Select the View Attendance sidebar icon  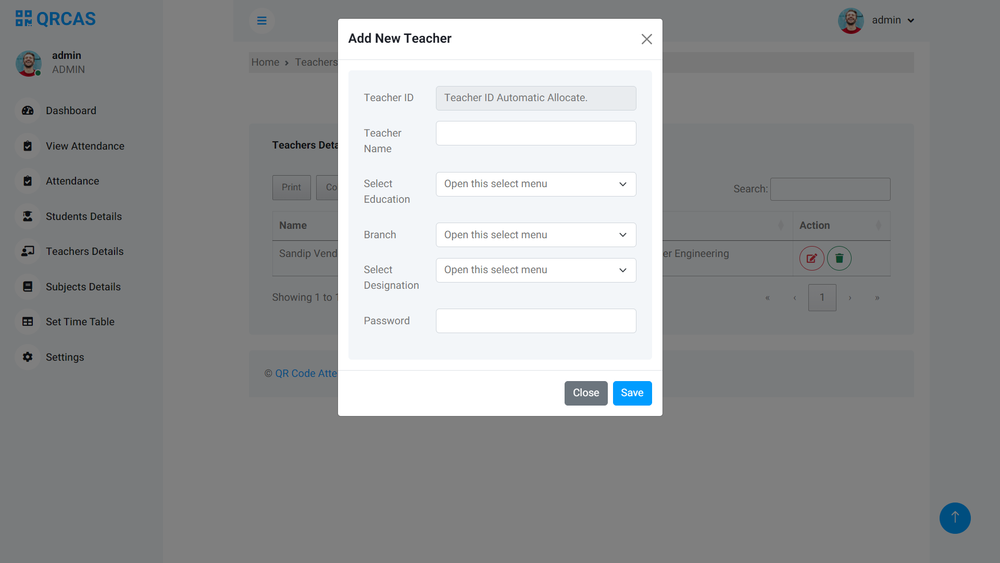pyautogui.click(x=27, y=146)
